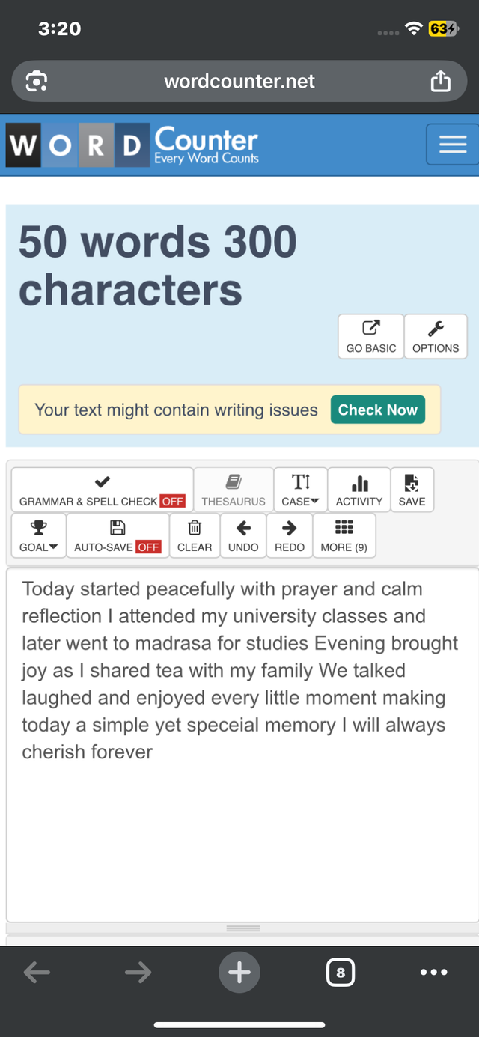Expand the Goal dropdown

[39, 535]
